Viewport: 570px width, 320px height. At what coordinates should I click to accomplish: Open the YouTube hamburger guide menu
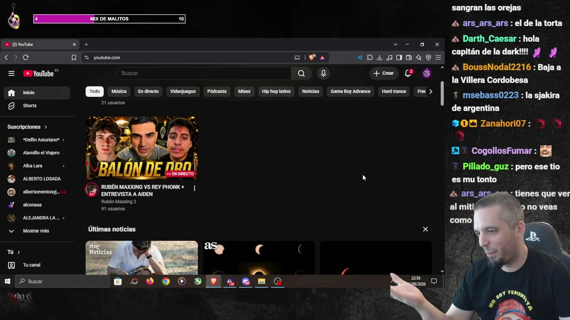12,73
